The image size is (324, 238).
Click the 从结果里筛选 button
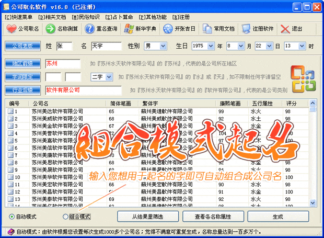point(147,217)
